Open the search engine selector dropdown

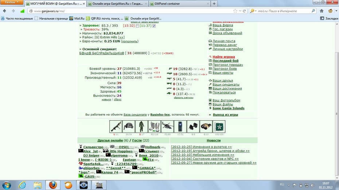coord(253,11)
